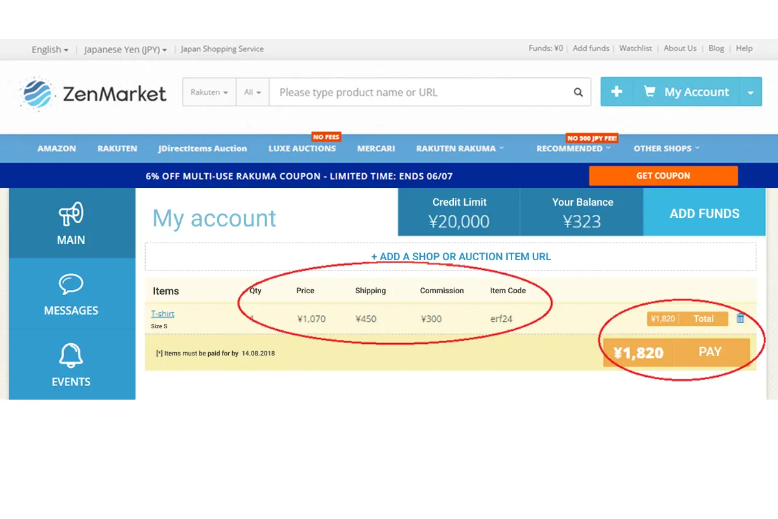Click the Pay button

(x=710, y=352)
